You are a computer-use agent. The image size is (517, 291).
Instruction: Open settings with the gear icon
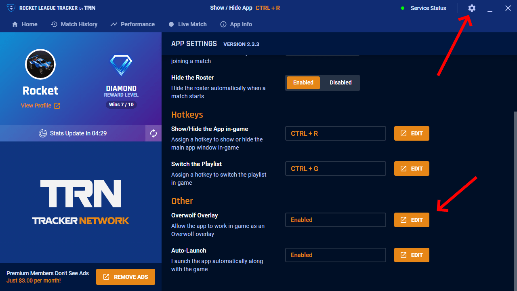click(472, 8)
